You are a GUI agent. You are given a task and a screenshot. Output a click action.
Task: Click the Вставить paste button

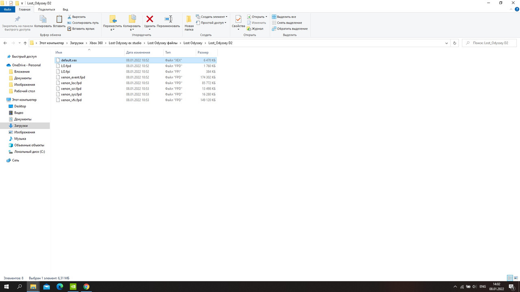point(59,22)
